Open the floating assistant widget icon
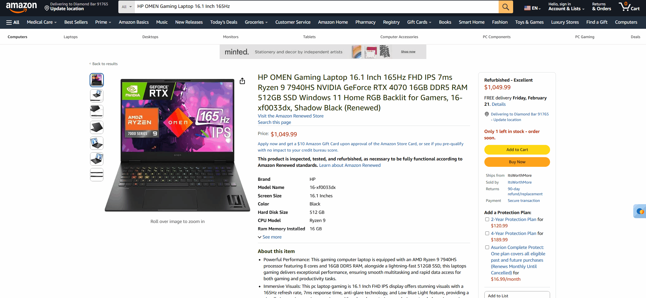The width and height of the screenshot is (646, 298). [x=640, y=211]
